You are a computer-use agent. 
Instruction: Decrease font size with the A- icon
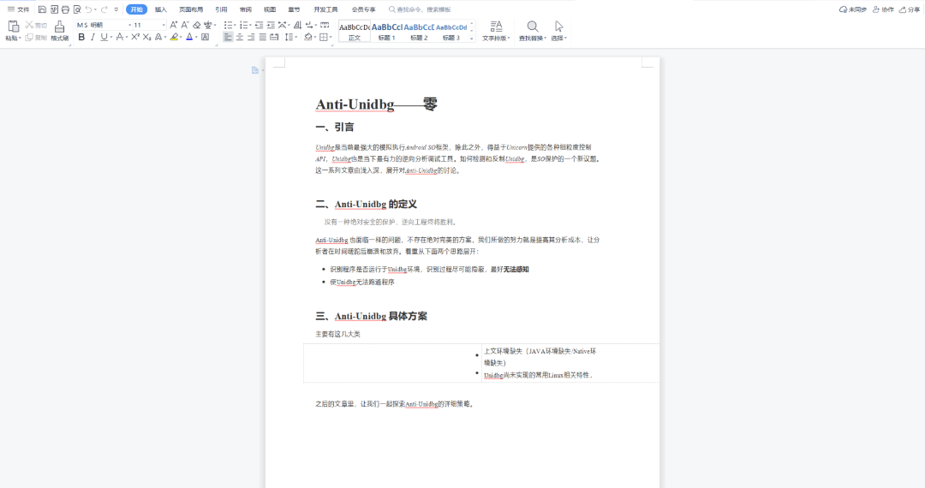click(x=185, y=25)
